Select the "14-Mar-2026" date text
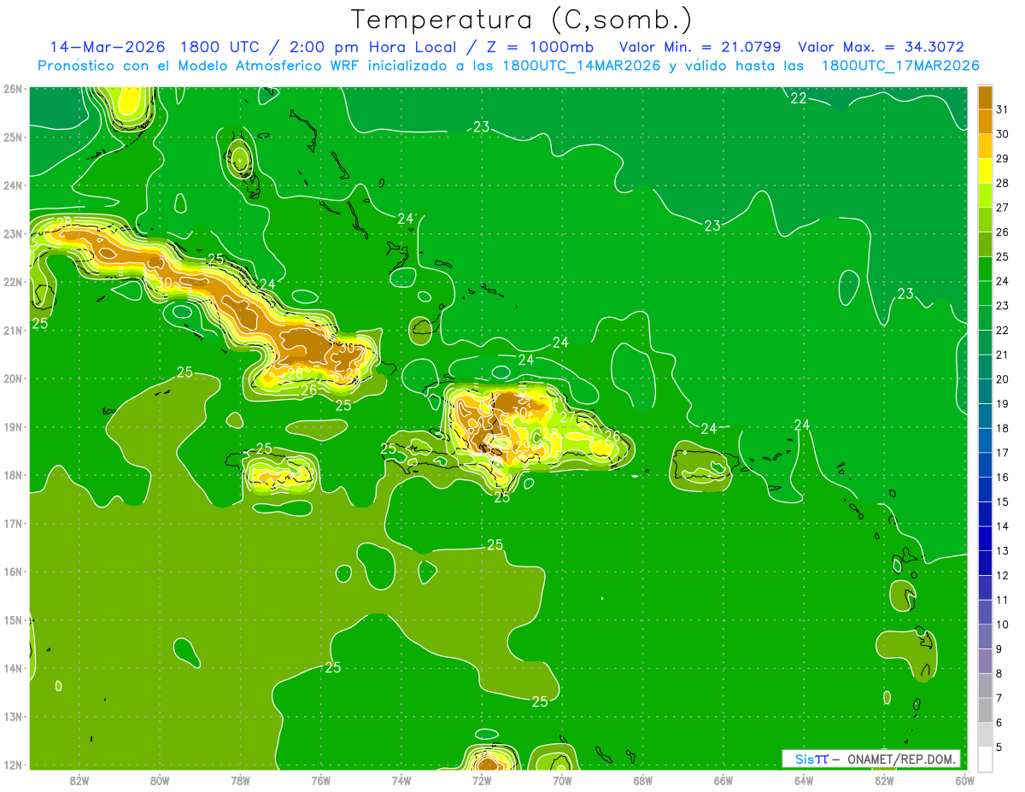 pyautogui.click(x=108, y=47)
